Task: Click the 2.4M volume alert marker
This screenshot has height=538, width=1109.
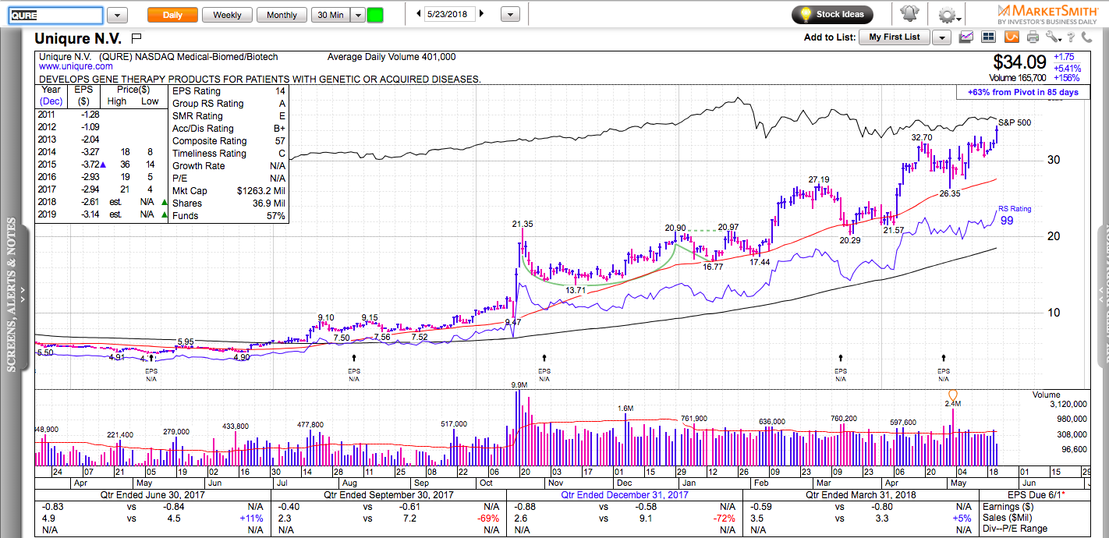Action: [x=952, y=397]
